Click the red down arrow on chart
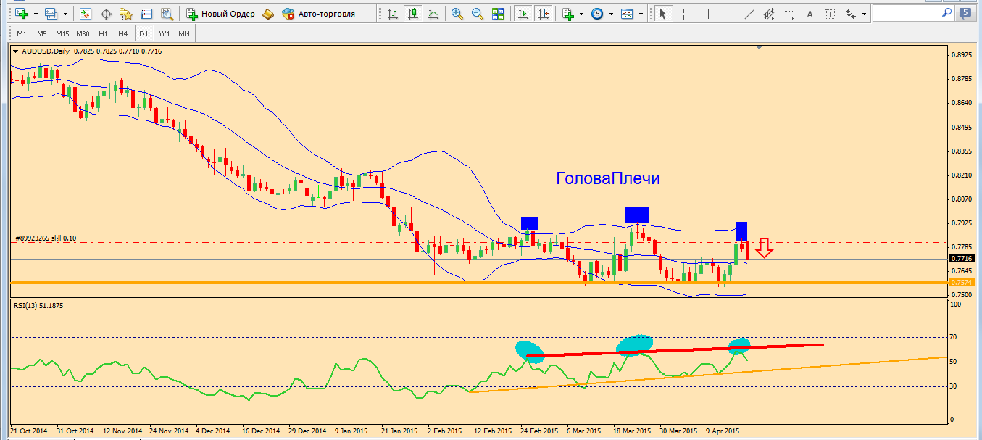982x440 pixels. [x=764, y=247]
